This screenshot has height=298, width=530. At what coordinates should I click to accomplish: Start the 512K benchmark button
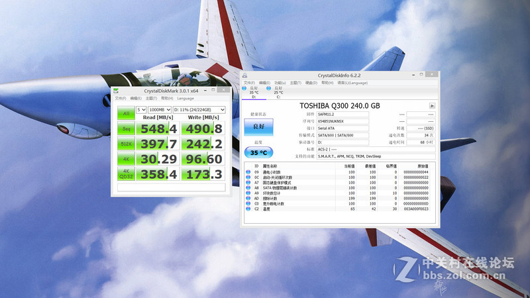(126, 144)
